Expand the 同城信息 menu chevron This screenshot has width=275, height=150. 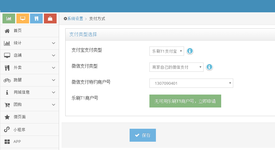[x=54, y=92]
